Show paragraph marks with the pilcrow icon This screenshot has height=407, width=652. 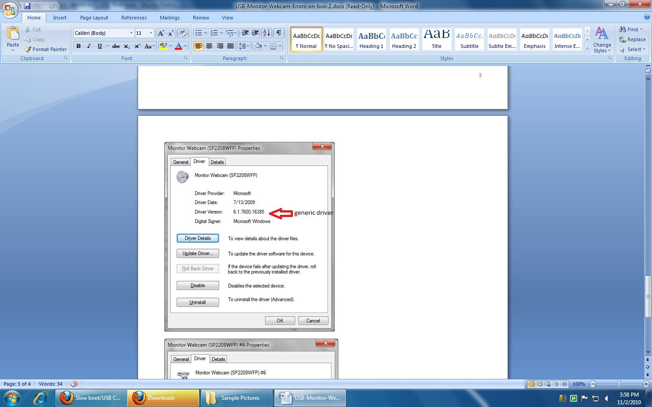pyautogui.click(x=279, y=33)
